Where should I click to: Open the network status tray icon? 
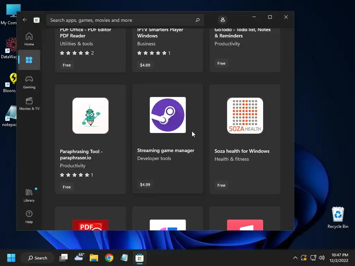[313, 258]
